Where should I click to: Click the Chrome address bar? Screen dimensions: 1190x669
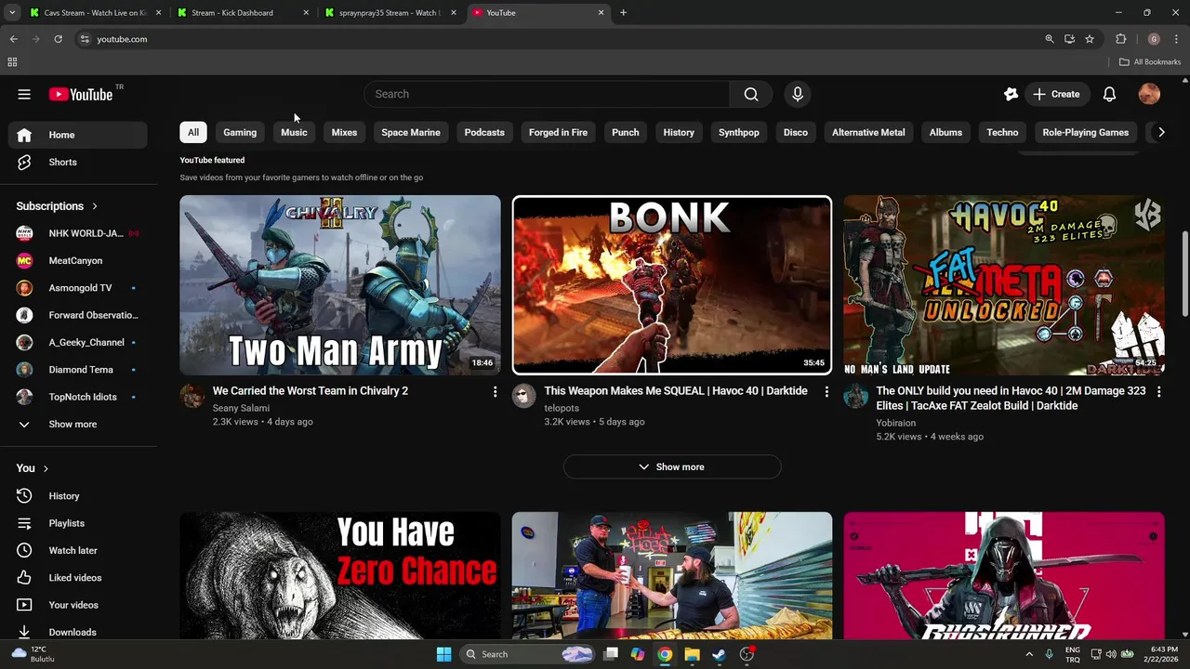[x=558, y=39]
